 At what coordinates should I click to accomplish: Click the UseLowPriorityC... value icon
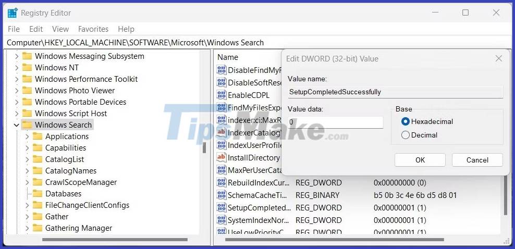pyautogui.click(x=222, y=231)
